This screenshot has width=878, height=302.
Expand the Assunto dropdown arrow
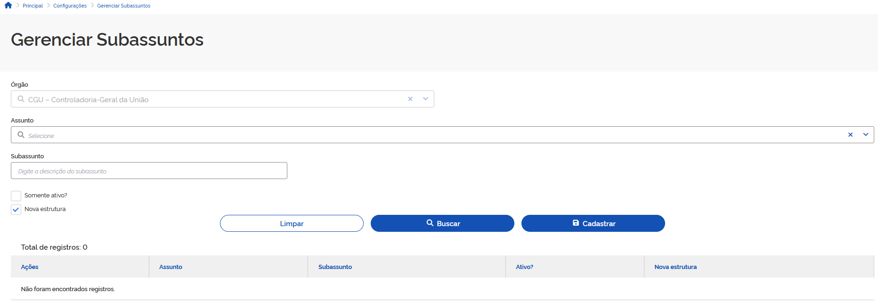tap(865, 135)
